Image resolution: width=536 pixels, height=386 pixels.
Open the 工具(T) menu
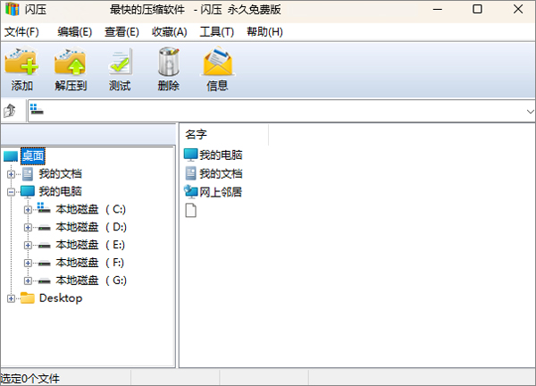point(217,32)
